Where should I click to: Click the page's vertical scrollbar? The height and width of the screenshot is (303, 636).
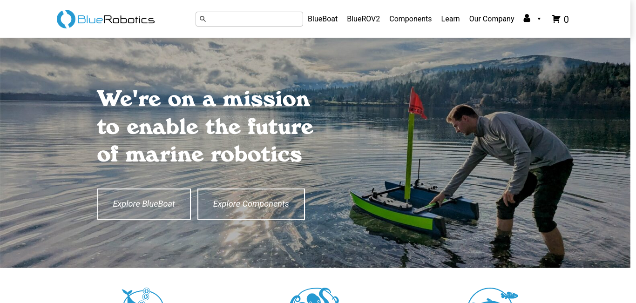tap(633, 151)
